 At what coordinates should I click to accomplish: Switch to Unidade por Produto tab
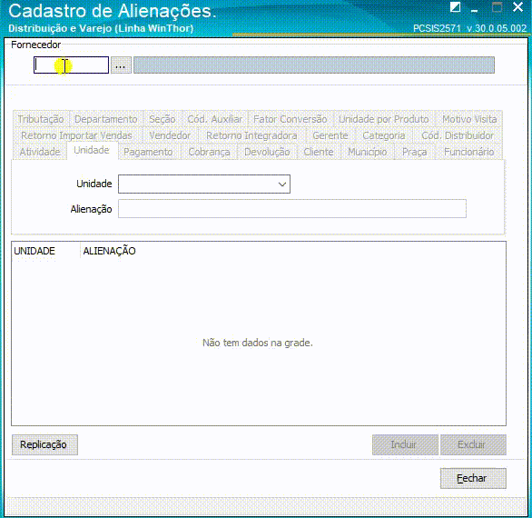(x=383, y=119)
